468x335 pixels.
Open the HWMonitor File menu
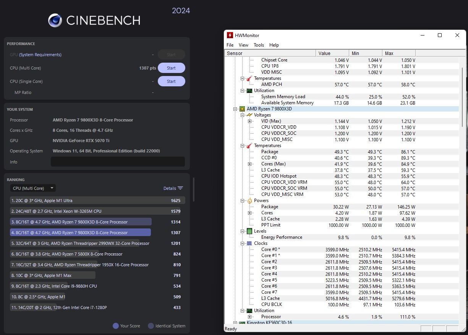click(230, 45)
